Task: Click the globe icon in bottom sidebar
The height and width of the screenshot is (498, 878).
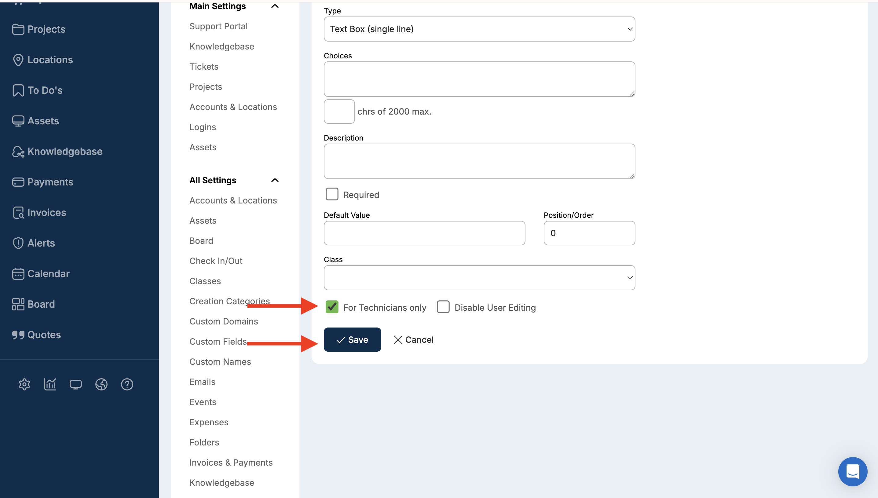Action: [x=101, y=384]
